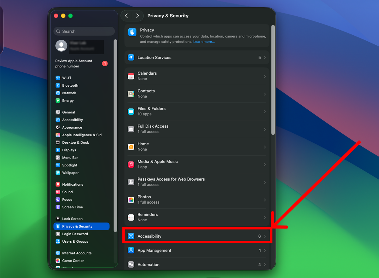The width and height of the screenshot is (379, 278).
Task: Click the Calendars icon
Action: pos(131,76)
